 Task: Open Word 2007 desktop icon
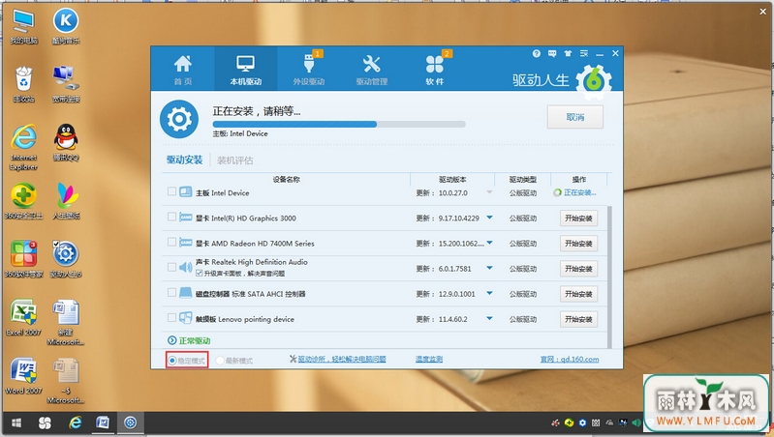point(23,376)
